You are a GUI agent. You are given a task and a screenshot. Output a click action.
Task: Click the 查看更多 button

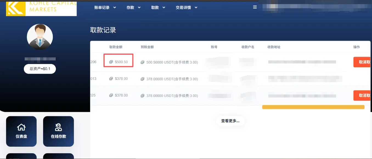(x=230, y=121)
